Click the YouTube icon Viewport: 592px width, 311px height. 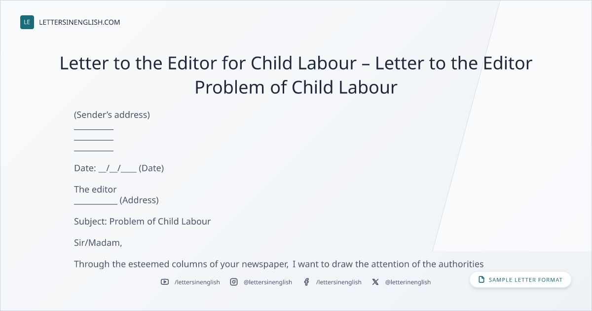tap(165, 282)
